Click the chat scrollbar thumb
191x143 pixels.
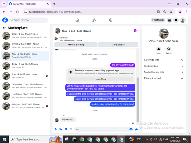tap(138, 100)
